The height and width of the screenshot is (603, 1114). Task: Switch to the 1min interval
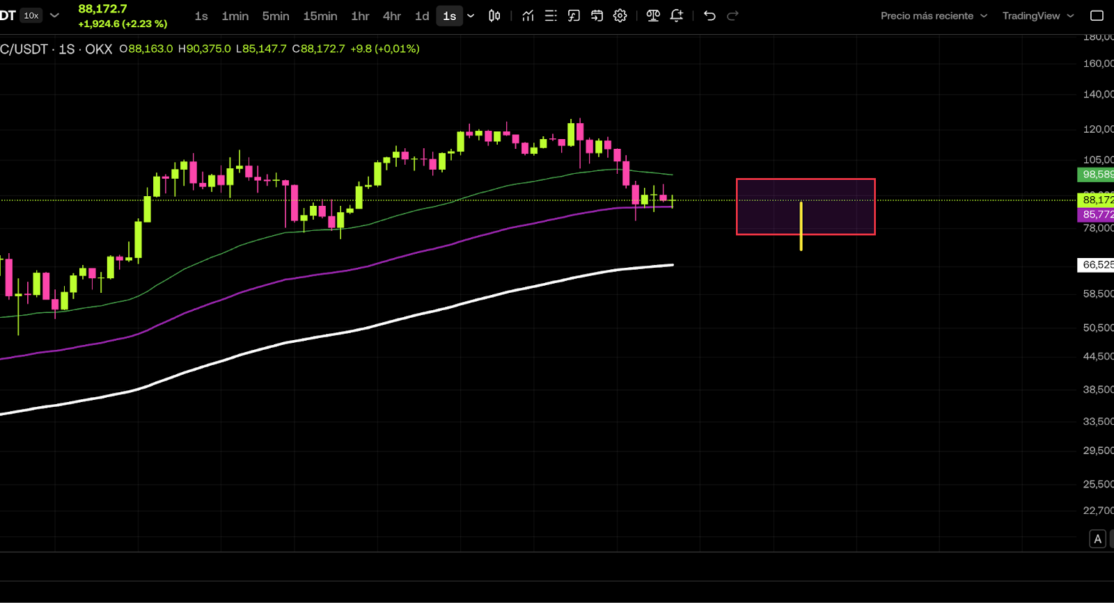pyautogui.click(x=235, y=15)
